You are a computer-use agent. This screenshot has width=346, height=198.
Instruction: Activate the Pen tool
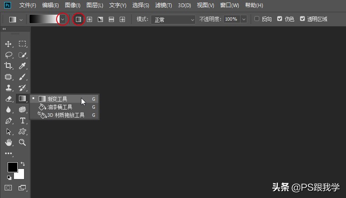[8, 120]
